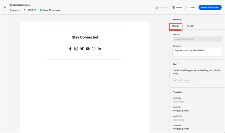Click the Created by label
The width and height of the screenshot is (225, 133).
(x=177, y=98)
